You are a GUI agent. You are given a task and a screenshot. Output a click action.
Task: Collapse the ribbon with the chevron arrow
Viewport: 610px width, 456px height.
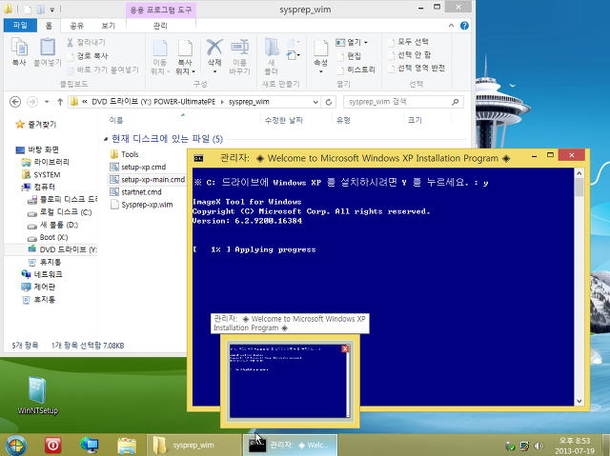pyautogui.click(x=451, y=26)
